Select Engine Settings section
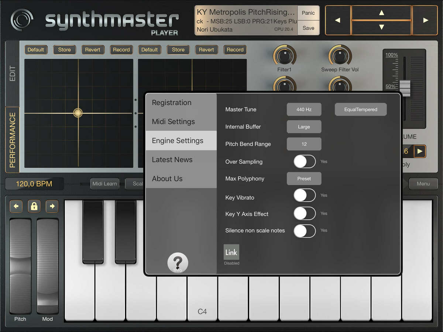The width and height of the screenshot is (443, 332). (x=181, y=141)
